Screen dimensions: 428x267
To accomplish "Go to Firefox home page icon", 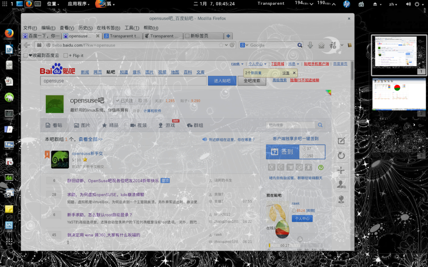I will (321, 45).
